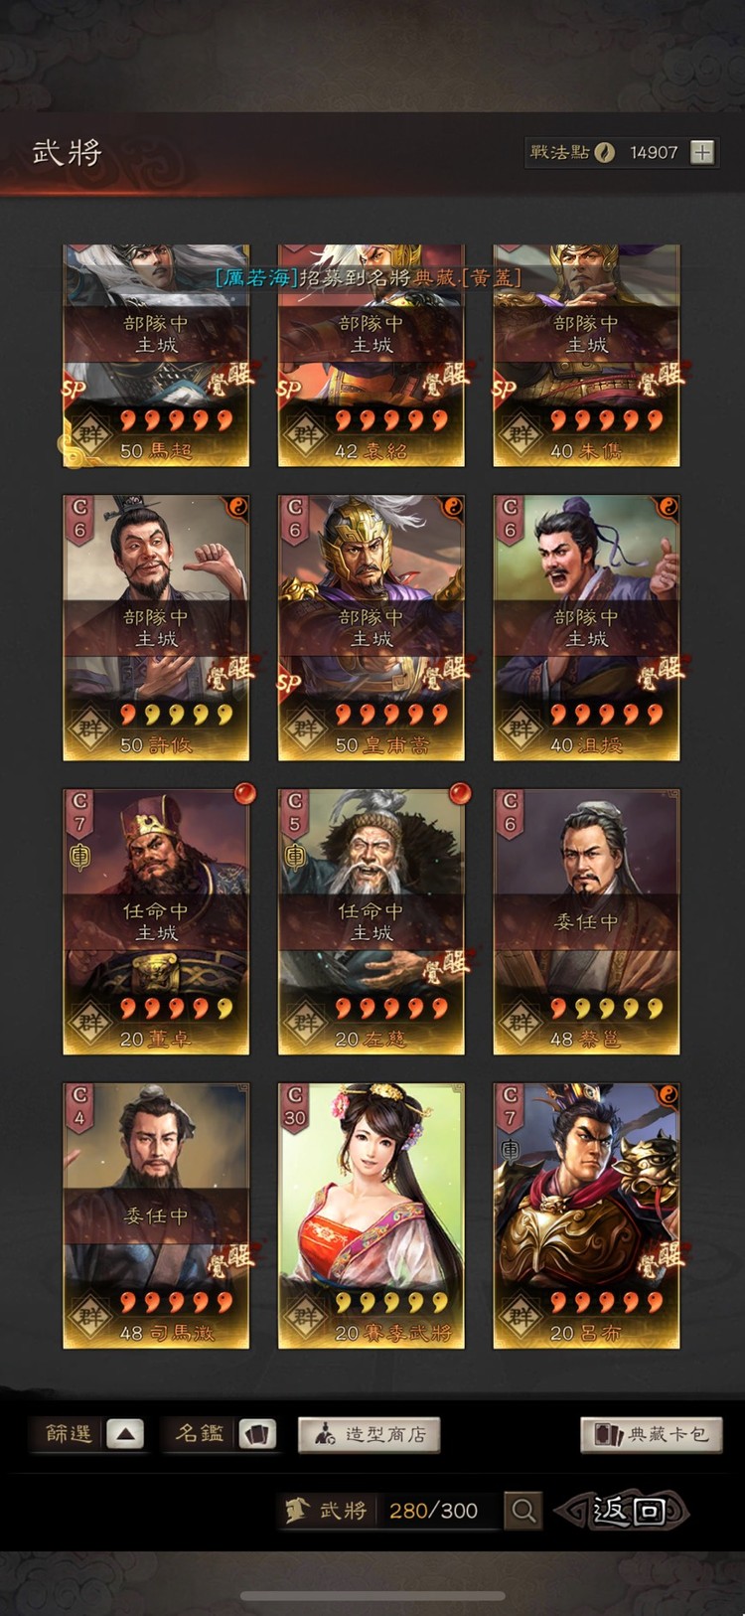Viewport: 745px width, 1616px height.
Task: Tap the red notification dot on 左慈
Action: click(459, 793)
